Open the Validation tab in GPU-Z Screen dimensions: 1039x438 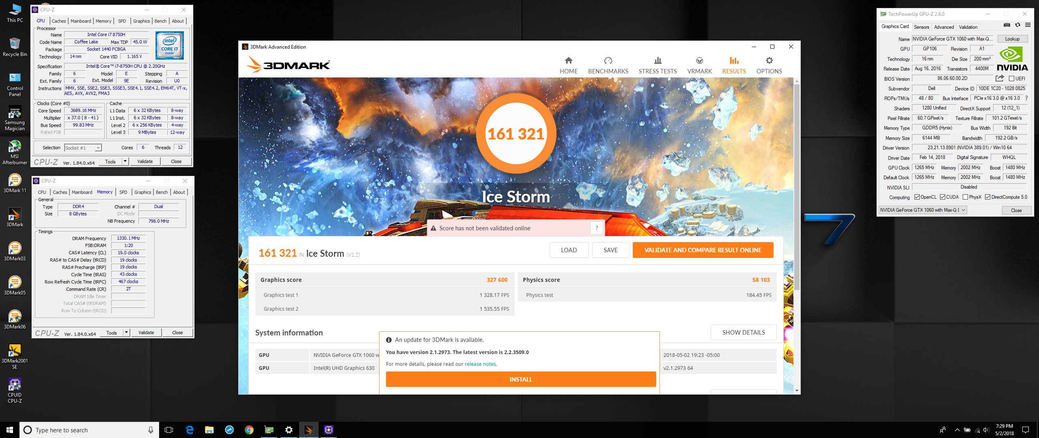pyautogui.click(x=968, y=27)
